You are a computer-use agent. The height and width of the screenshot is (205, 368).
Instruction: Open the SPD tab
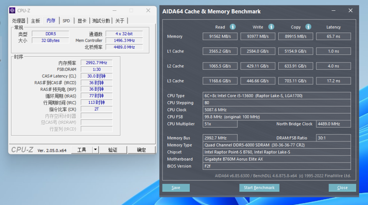pos(66,21)
